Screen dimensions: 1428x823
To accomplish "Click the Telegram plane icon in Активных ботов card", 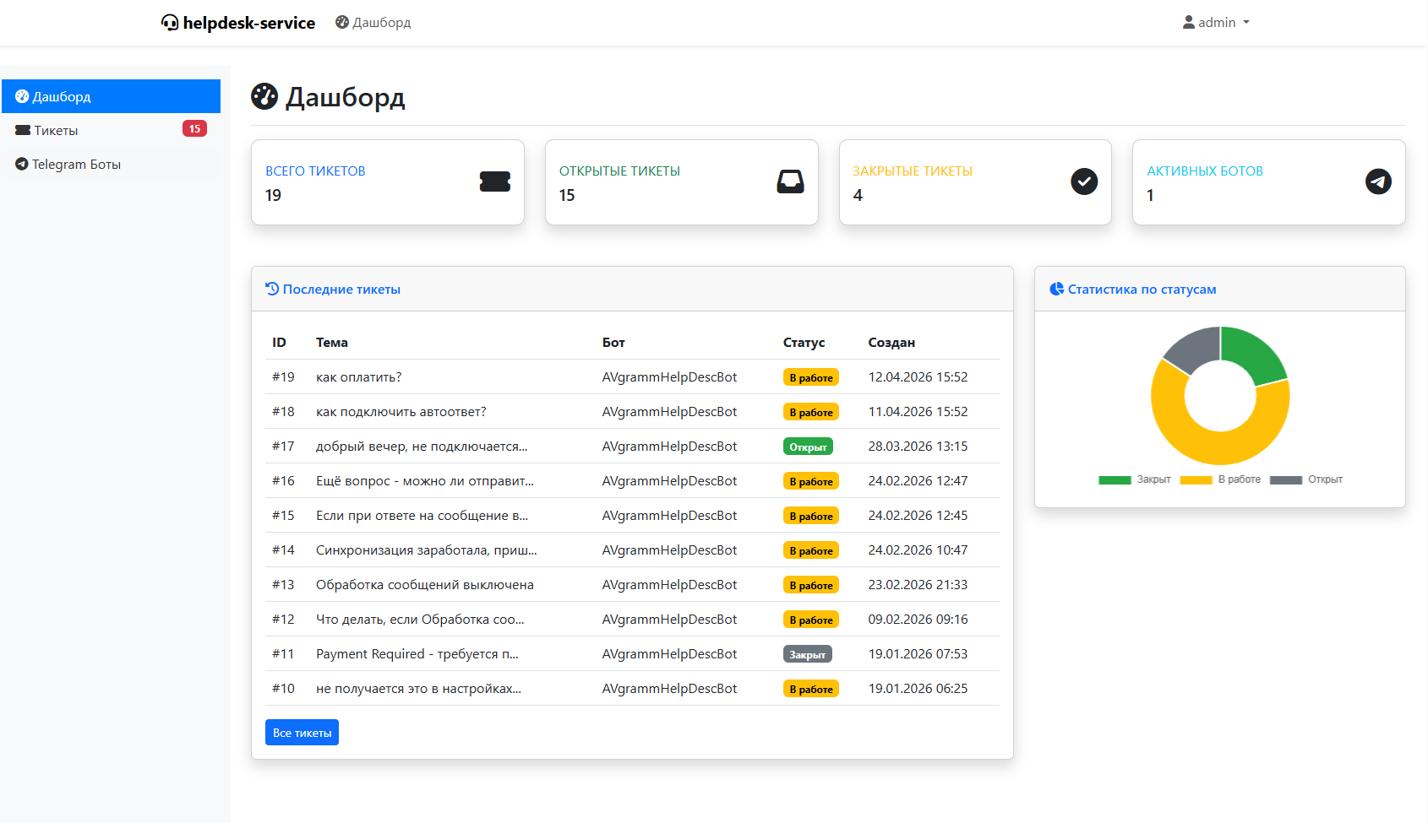I will (x=1378, y=181).
